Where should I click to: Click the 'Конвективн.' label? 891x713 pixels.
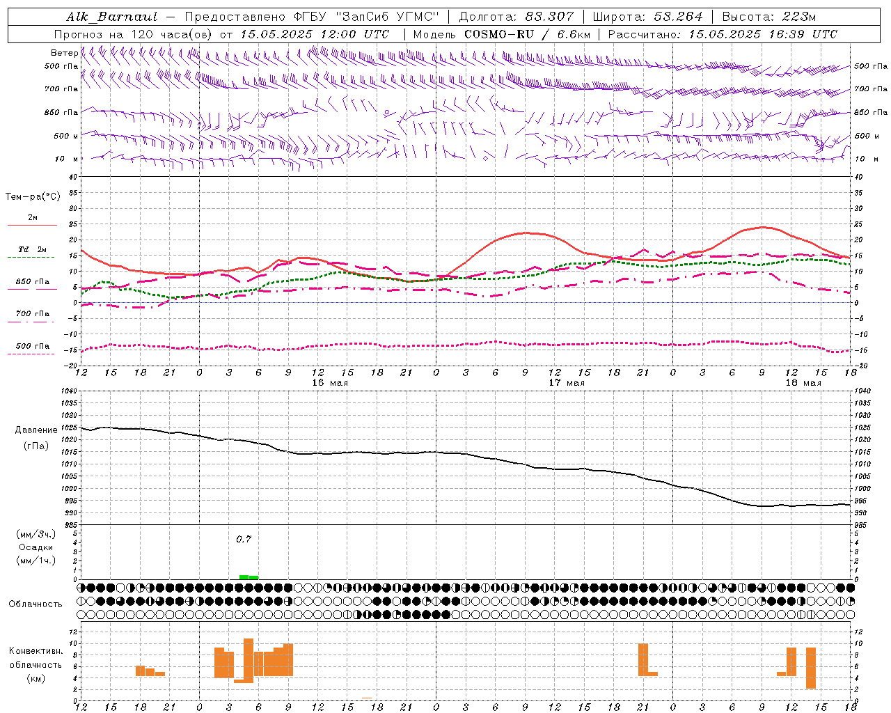[36, 651]
